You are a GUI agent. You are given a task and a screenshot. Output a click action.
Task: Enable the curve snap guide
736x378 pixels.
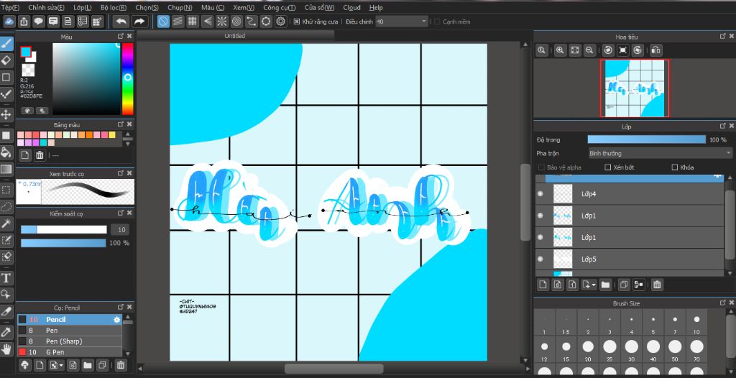(252, 22)
